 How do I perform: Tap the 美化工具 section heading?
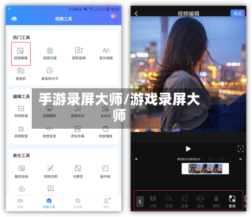point(21,155)
